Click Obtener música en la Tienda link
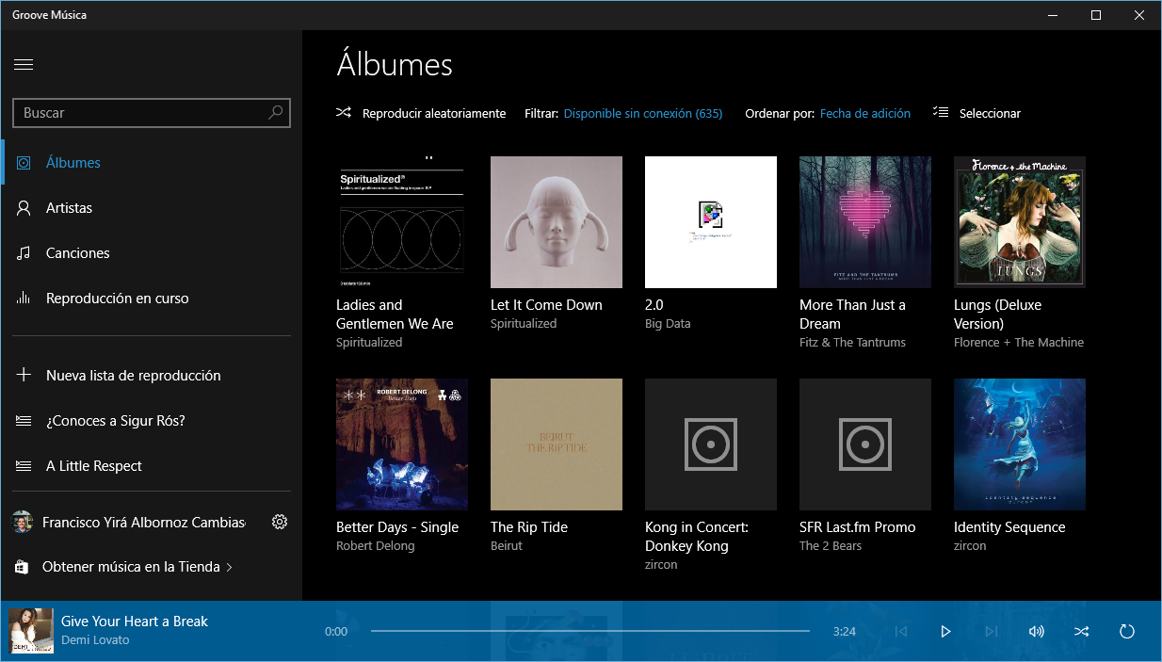The image size is (1162, 662). point(131,567)
